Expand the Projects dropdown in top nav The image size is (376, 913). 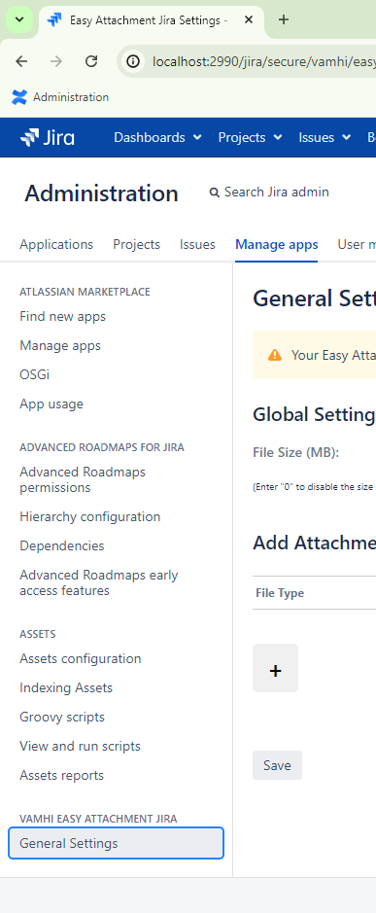click(250, 137)
